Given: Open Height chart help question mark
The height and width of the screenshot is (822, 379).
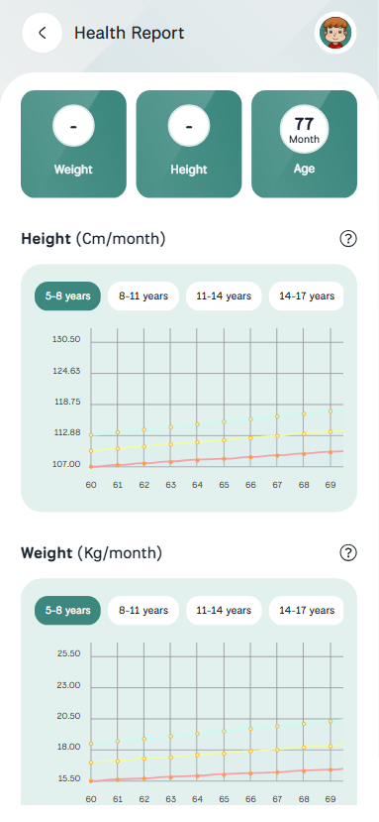Looking at the screenshot, I should click(348, 239).
